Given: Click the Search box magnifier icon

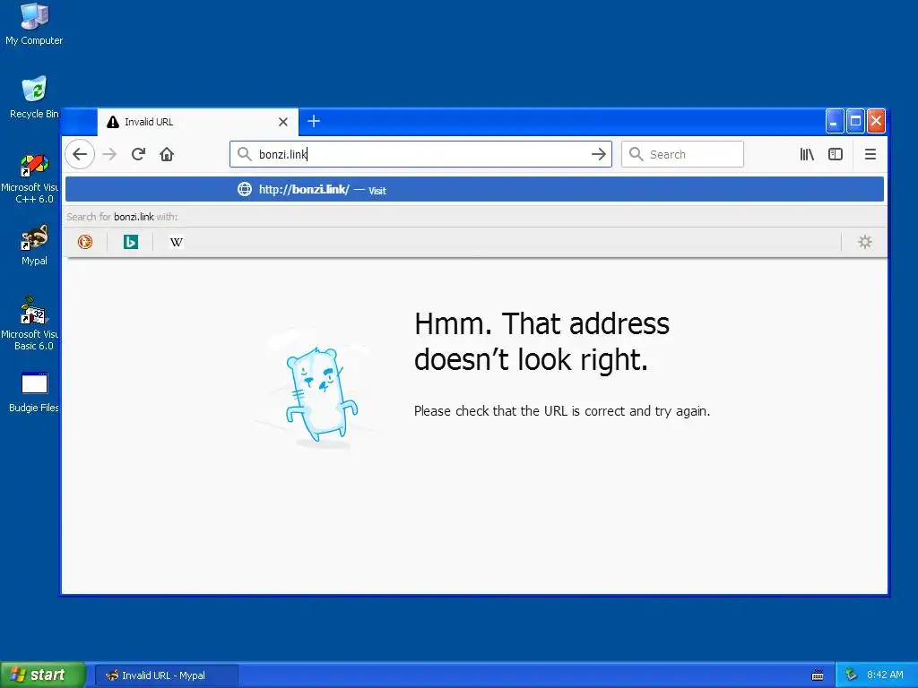Looking at the screenshot, I should click(x=636, y=154).
